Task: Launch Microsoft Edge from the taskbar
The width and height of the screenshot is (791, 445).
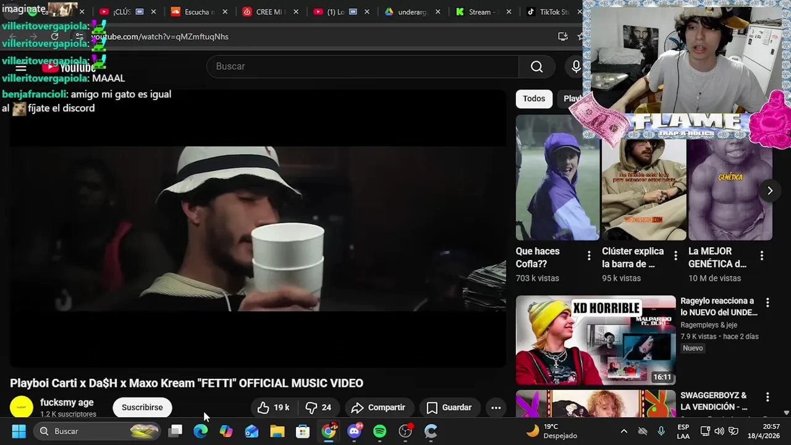Action: [x=201, y=431]
